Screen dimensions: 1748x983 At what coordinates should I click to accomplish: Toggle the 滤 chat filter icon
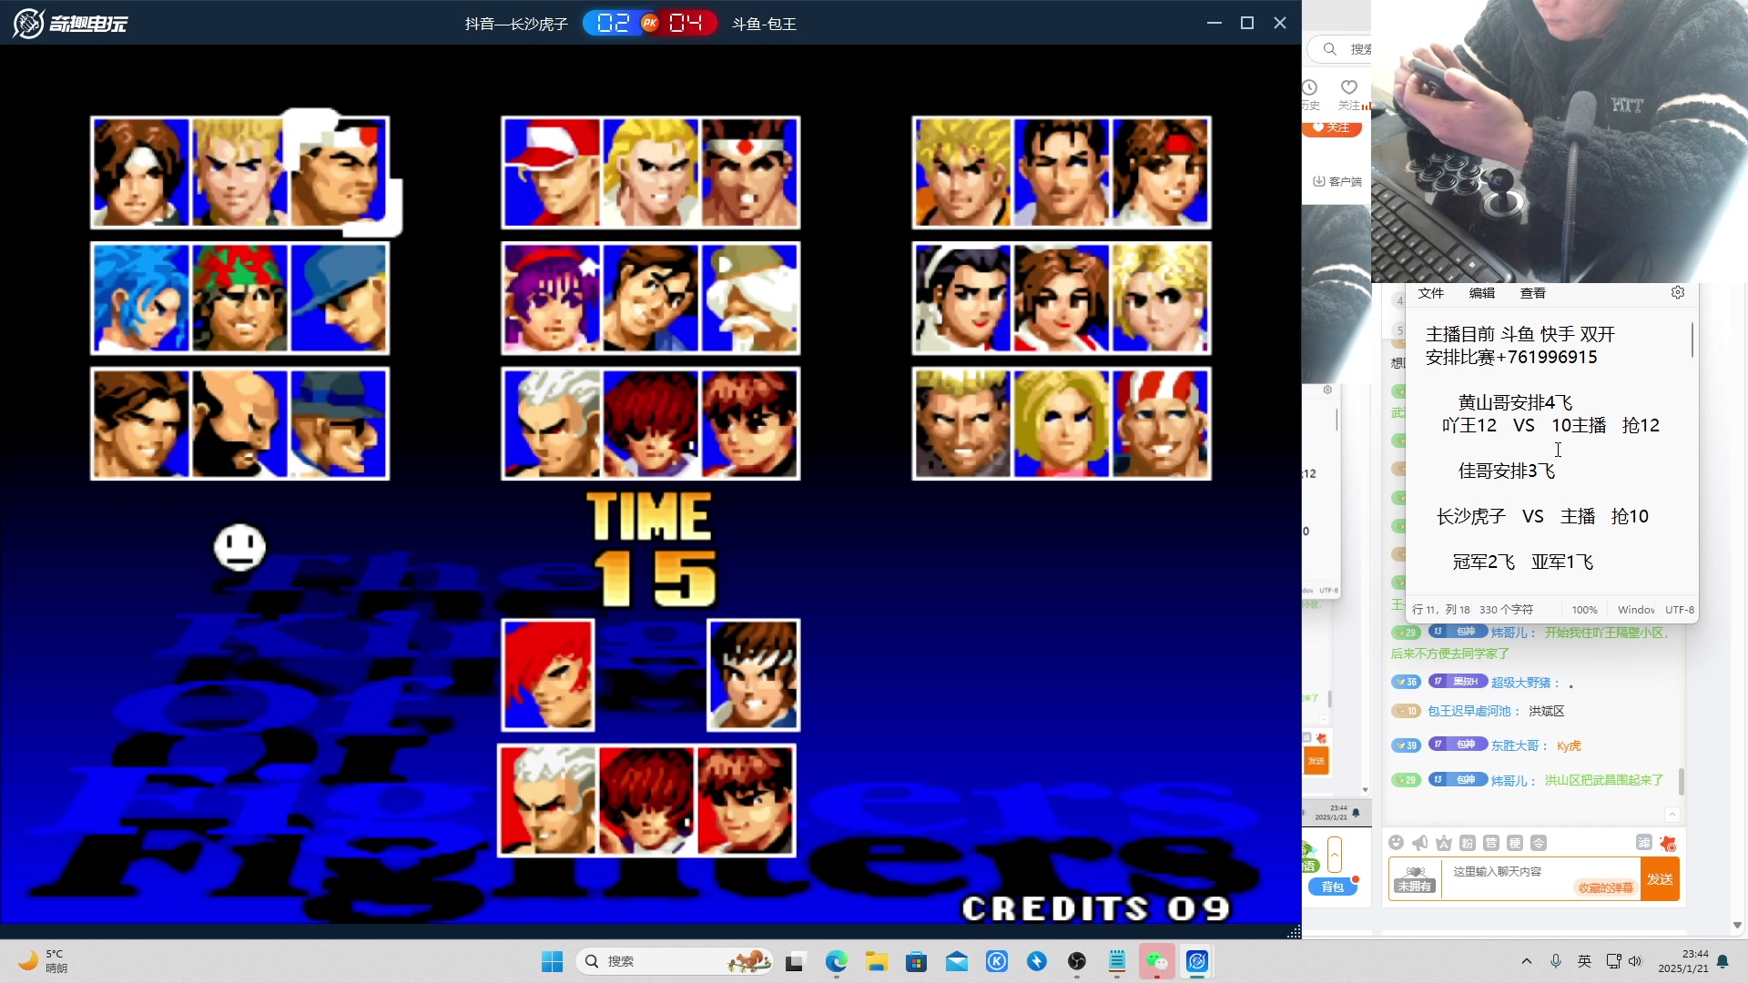tap(1644, 843)
